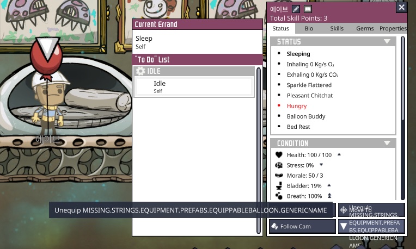Click Exhaling 0 Kg/s CO2 status
This screenshot has height=249, width=416.
pos(313,74)
